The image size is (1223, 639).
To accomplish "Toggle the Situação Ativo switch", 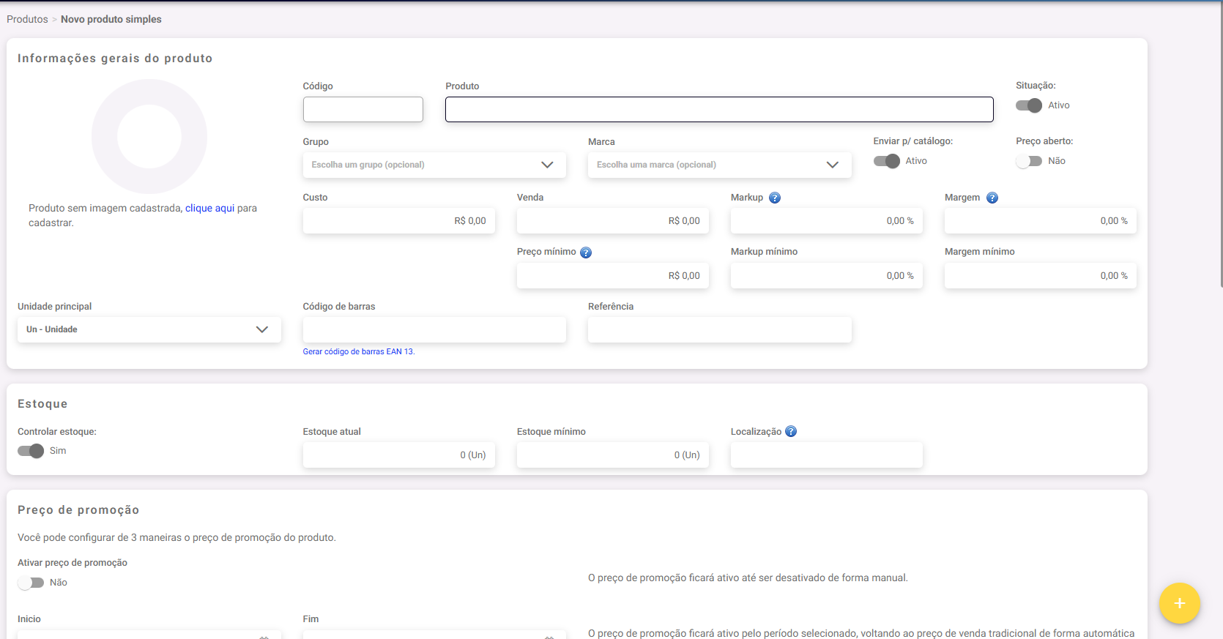I will 1029,105.
